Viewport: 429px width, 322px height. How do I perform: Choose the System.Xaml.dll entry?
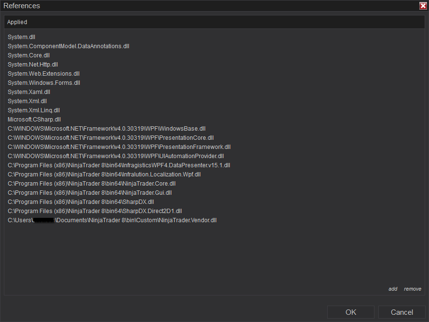(x=29, y=92)
